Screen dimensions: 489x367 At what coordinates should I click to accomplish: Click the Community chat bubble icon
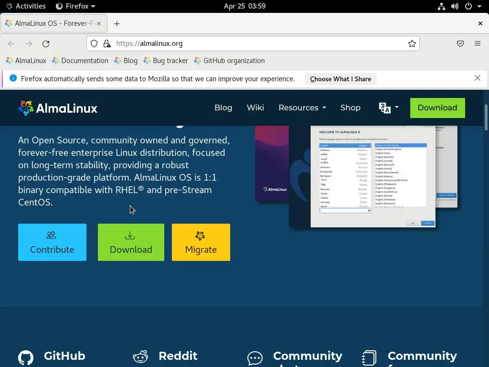coord(255,358)
